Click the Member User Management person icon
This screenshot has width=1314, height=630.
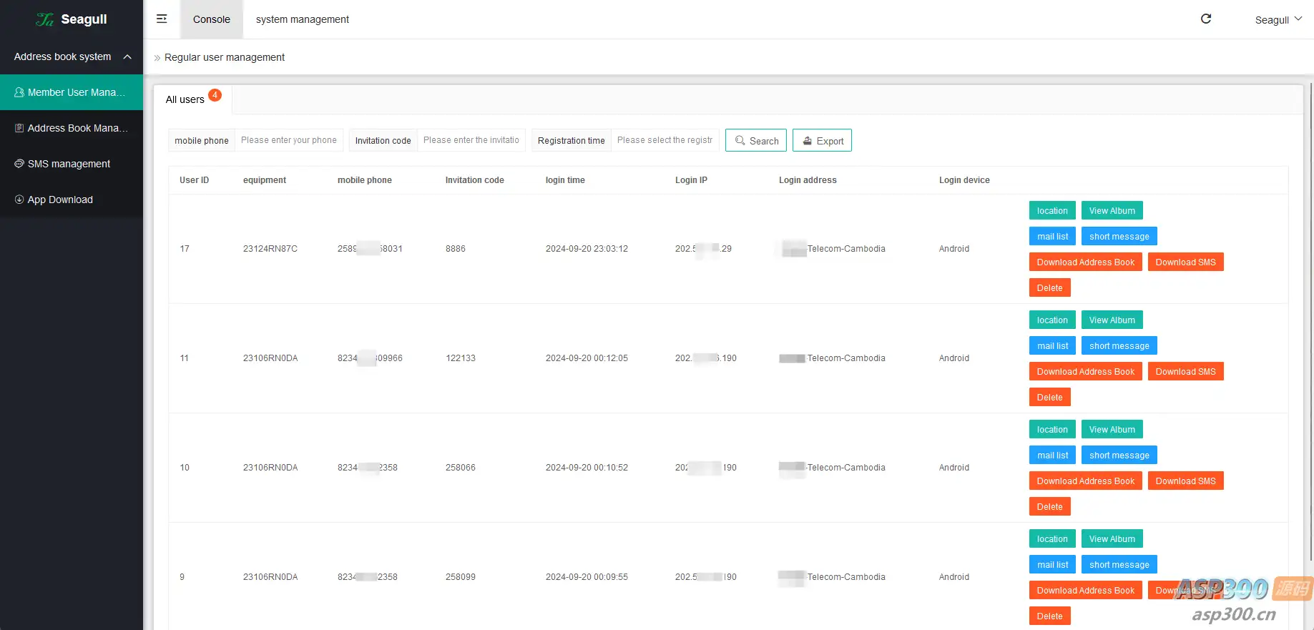(x=19, y=92)
